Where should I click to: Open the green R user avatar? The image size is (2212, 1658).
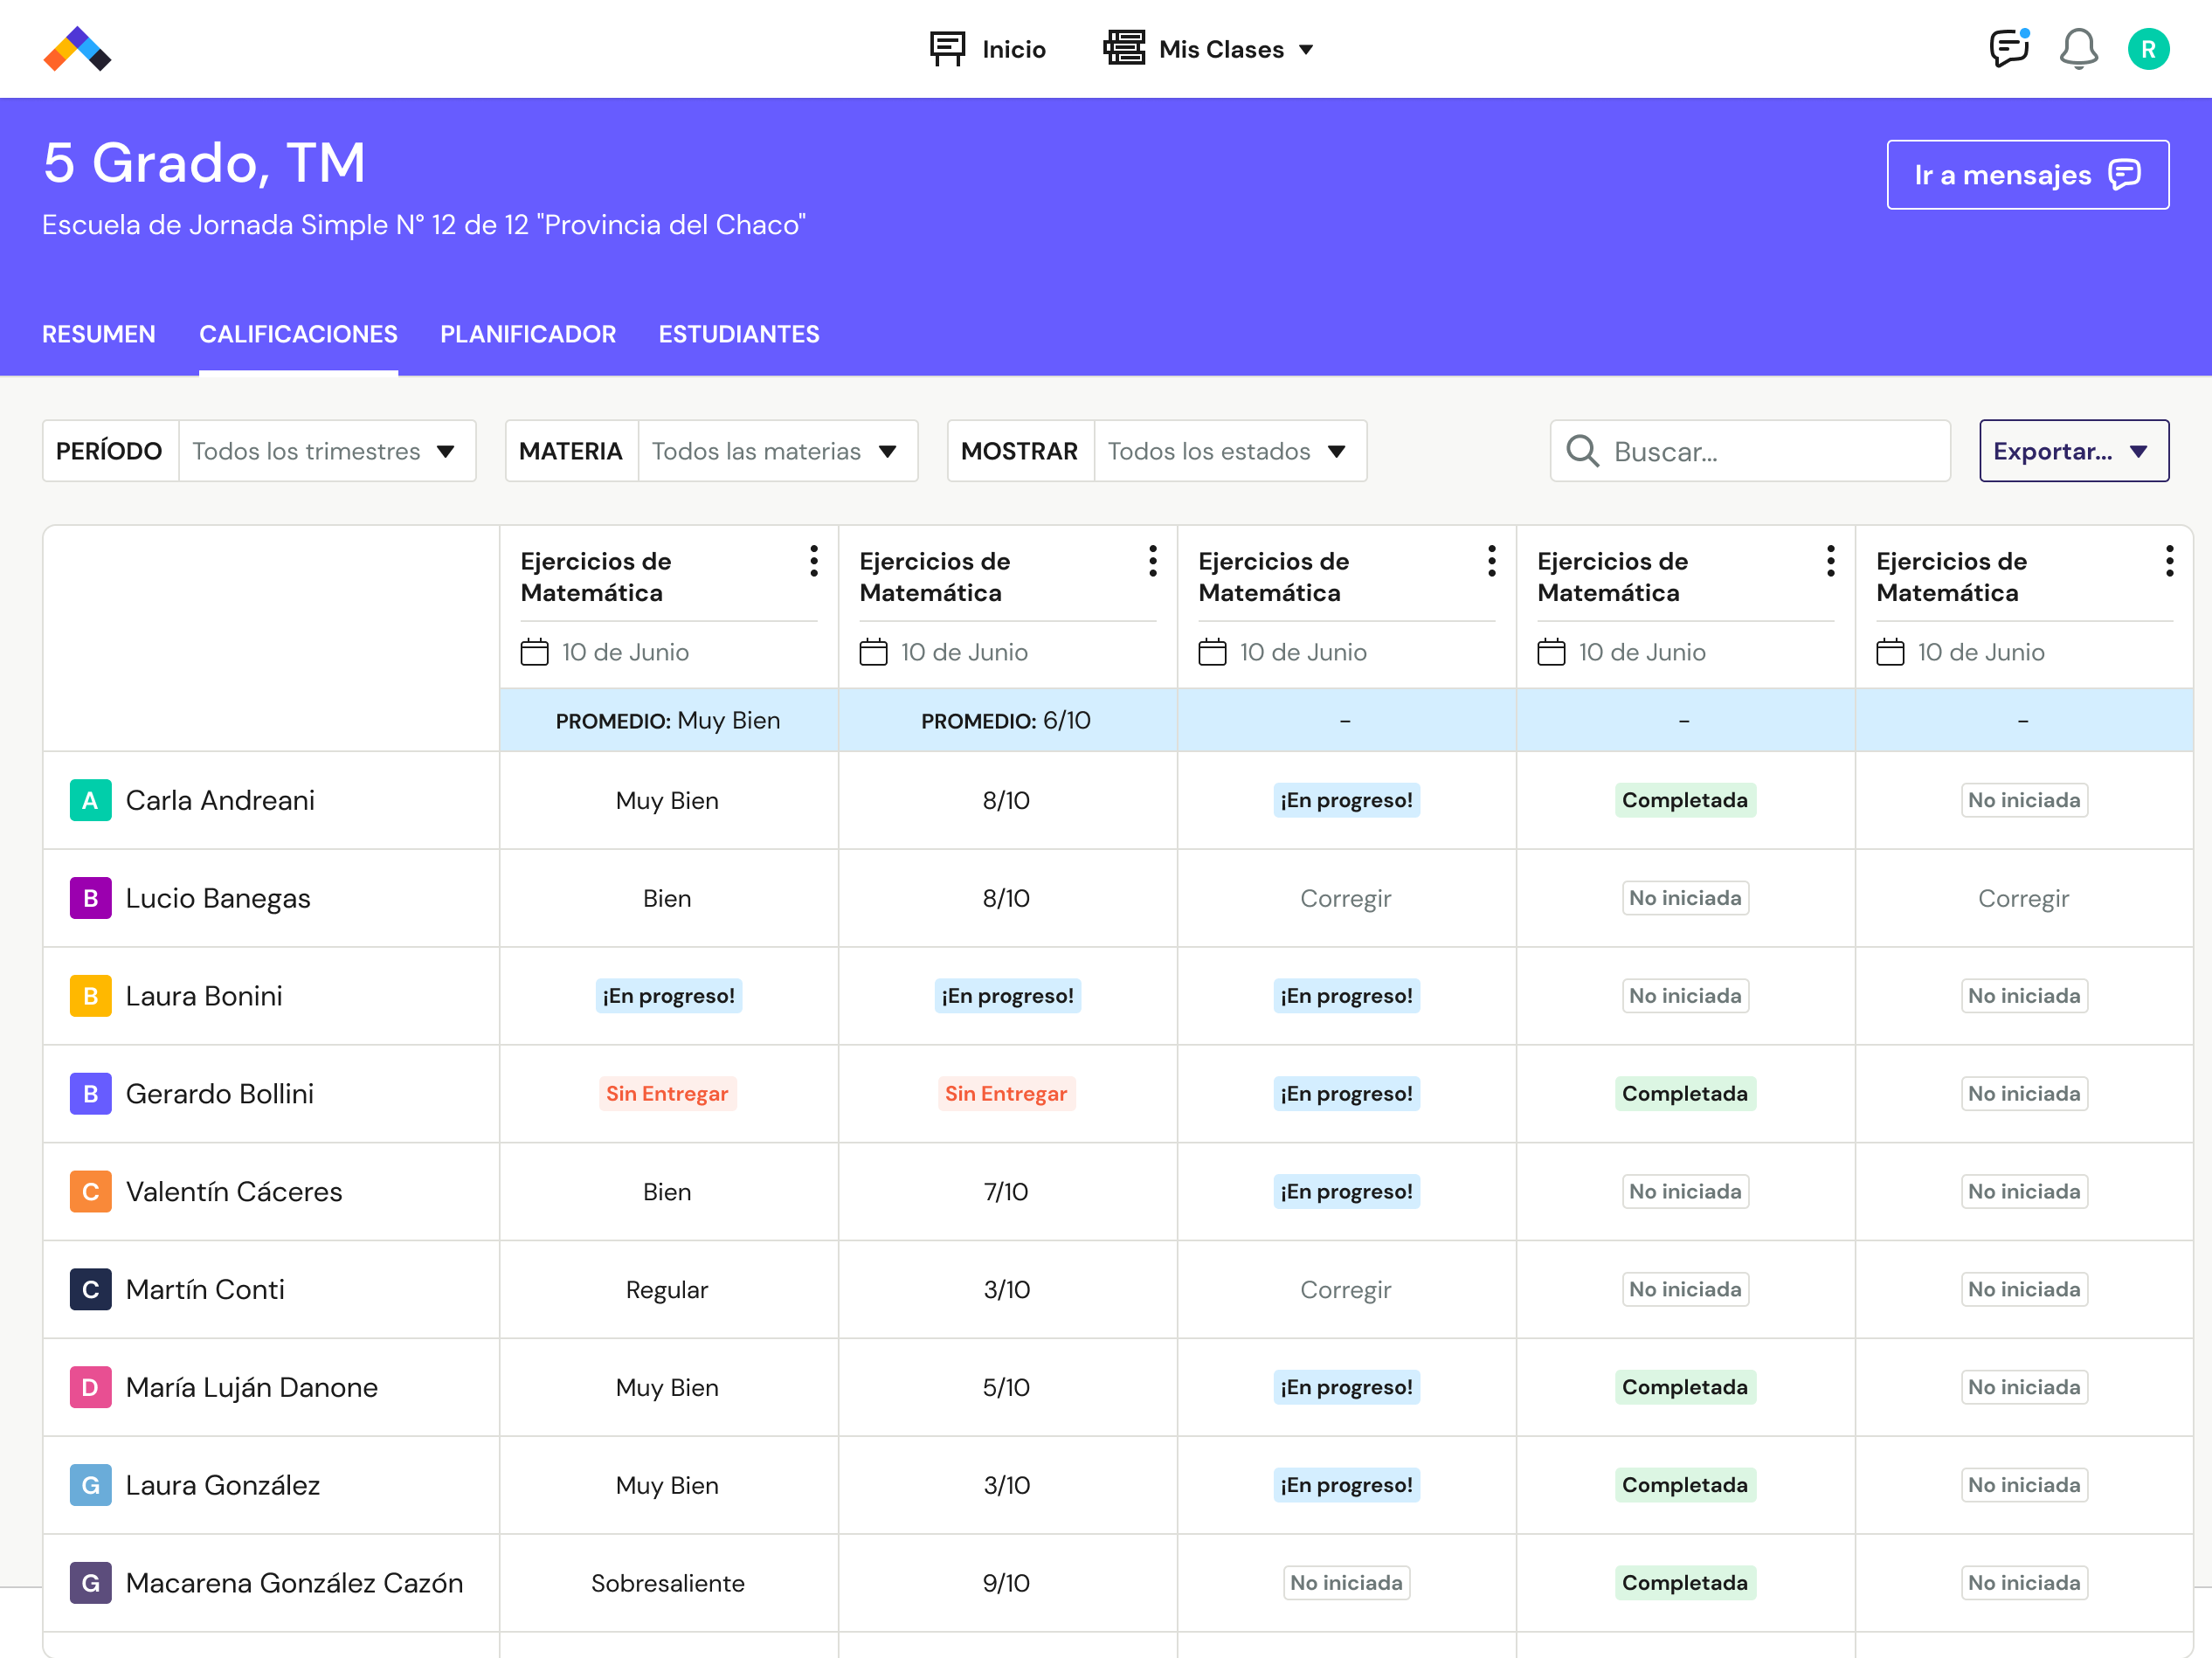coord(2148,49)
